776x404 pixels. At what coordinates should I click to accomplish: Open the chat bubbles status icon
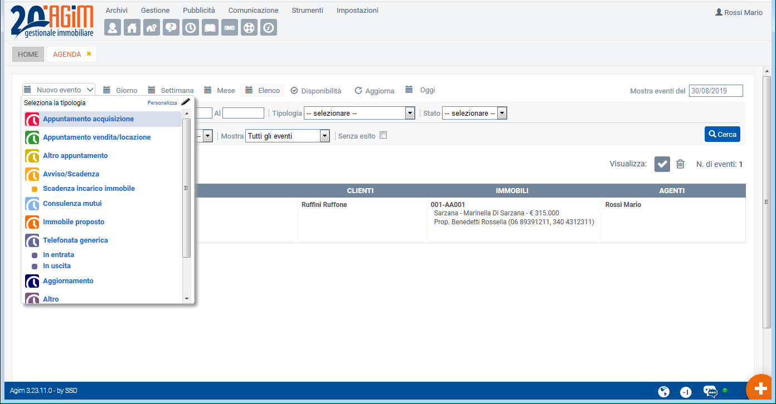tap(710, 392)
